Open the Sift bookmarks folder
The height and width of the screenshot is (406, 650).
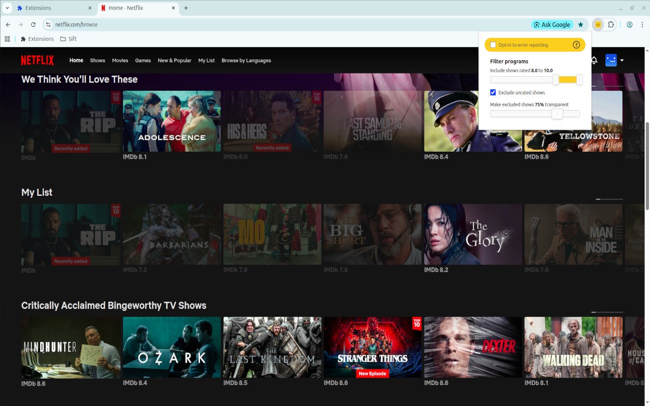[69, 39]
